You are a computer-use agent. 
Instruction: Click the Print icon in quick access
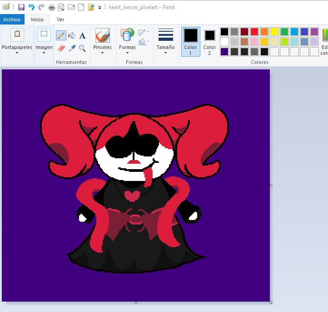point(51,8)
